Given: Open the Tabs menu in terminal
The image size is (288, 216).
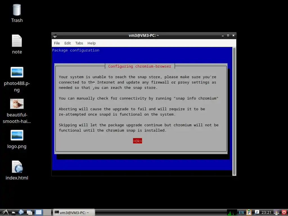Looking at the screenshot, I should click(79, 43).
